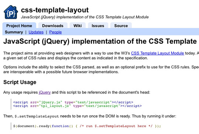Switch to the Downloads tab
199x134 pixels.
pos(53,26)
